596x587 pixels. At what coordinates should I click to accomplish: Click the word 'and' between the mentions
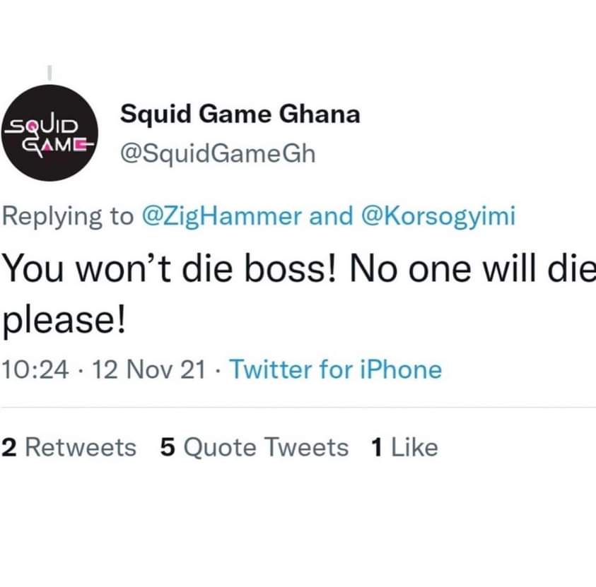point(331,216)
